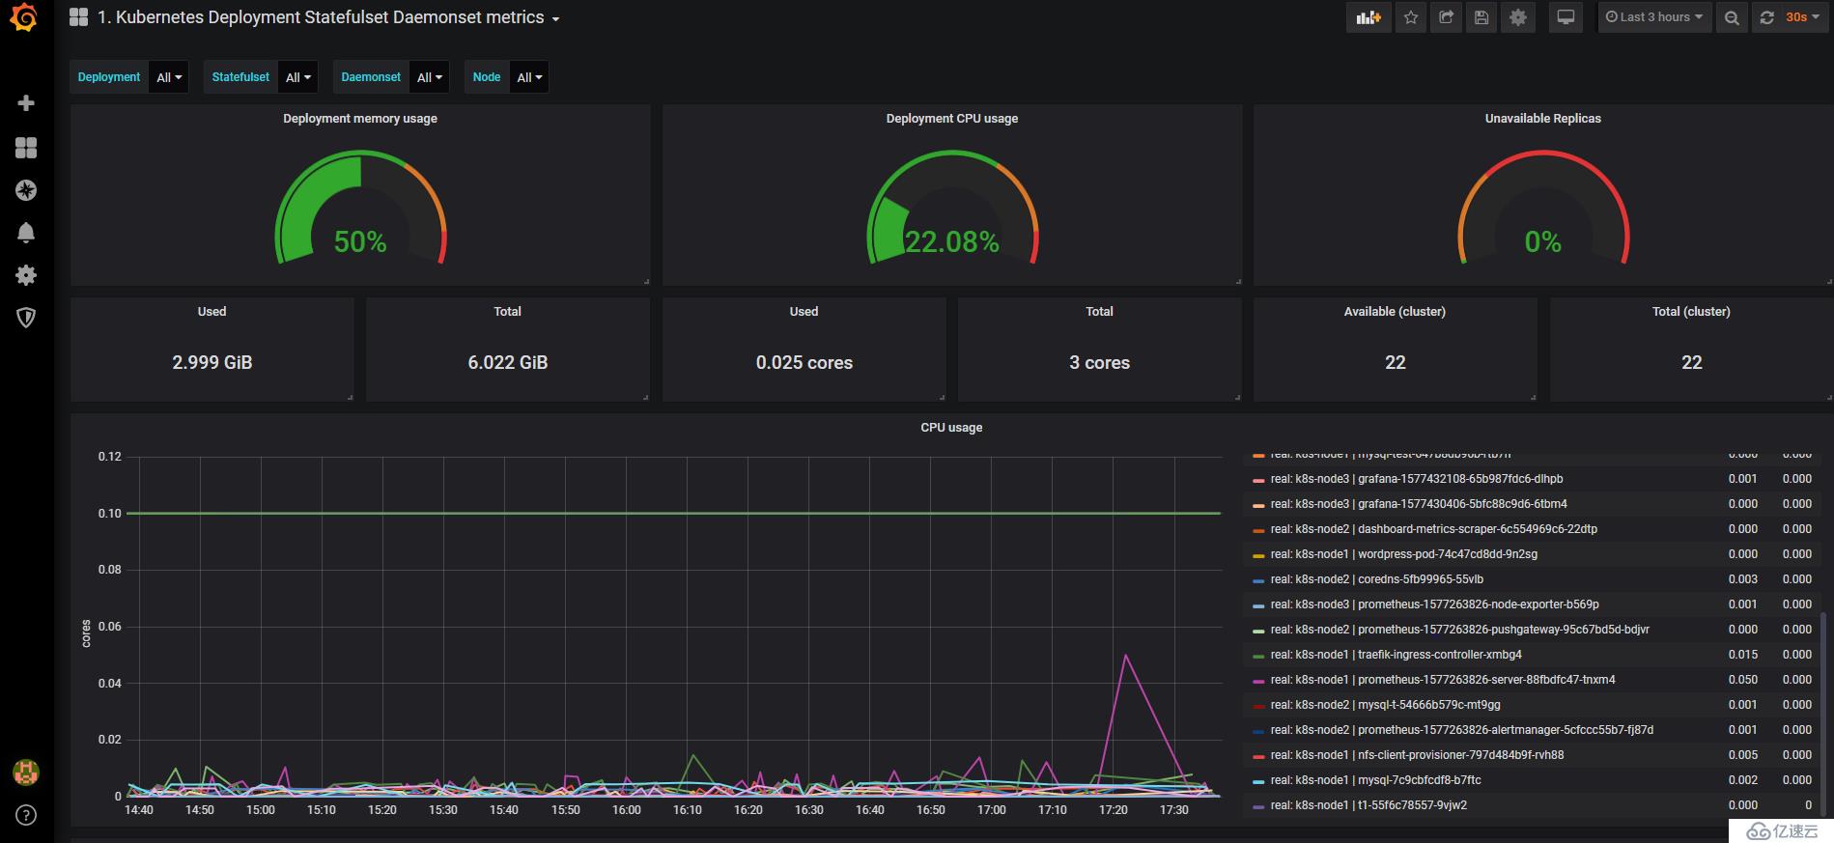
Task: Open Available (cluster) panel title menu
Action: [1395, 311]
